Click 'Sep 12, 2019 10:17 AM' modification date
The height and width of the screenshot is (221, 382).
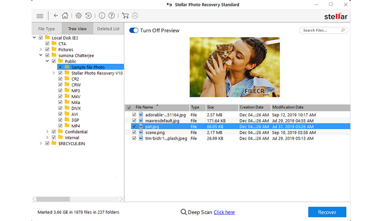[x=294, y=115]
